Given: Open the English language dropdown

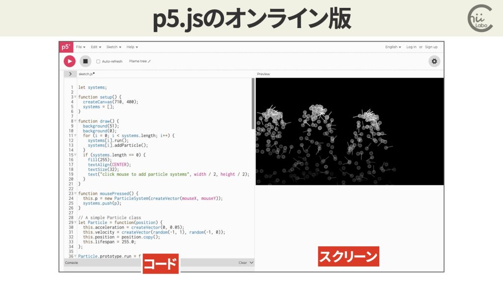Looking at the screenshot, I should point(393,47).
